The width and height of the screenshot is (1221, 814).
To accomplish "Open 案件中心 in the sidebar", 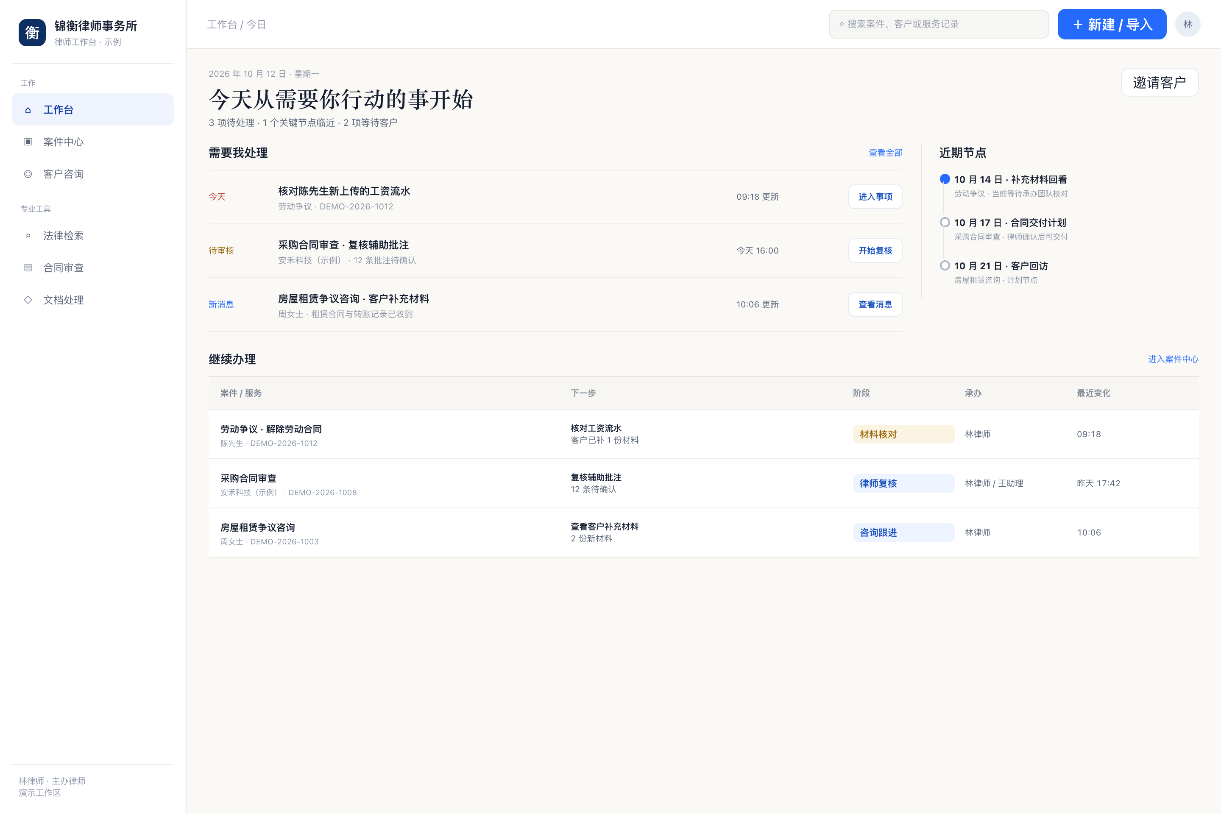I will 93,142.
